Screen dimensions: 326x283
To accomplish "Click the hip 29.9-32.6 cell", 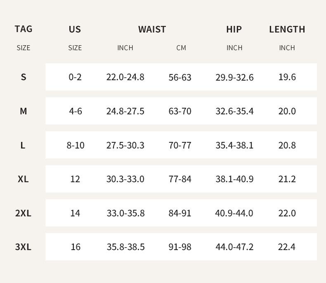I will pos(234,77).
